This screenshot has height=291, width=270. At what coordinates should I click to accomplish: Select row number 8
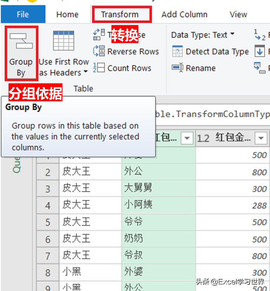coord(48,273)
